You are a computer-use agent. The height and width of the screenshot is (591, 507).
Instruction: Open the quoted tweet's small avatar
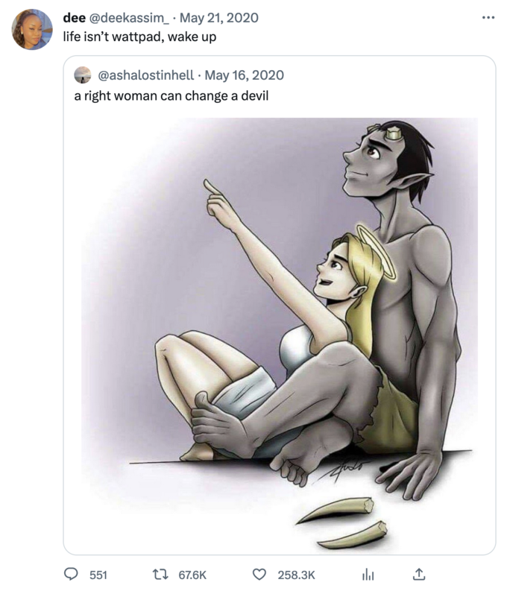83,75
